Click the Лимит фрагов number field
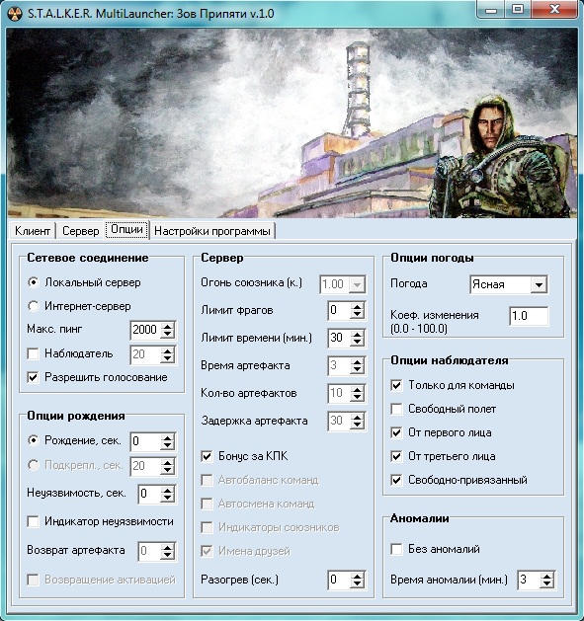Screen dimensions: 584x621 tap(339, 310)
